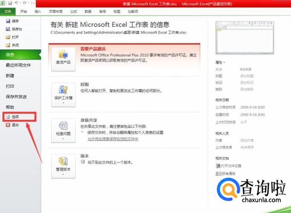Viewport: 291px width, 213px height.
Task: Click the Undo icon in quick access toolbar
Action: [x=16, y=3]
